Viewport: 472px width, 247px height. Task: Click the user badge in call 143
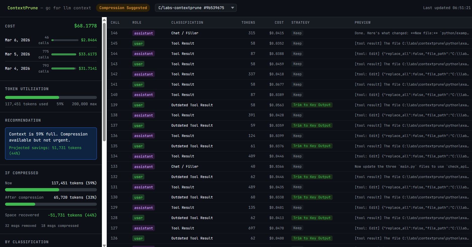point(138,64)
